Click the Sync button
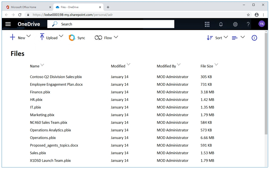Image resolution: width=270 pixels, height=169 pixels. click(x=77, y=38)
